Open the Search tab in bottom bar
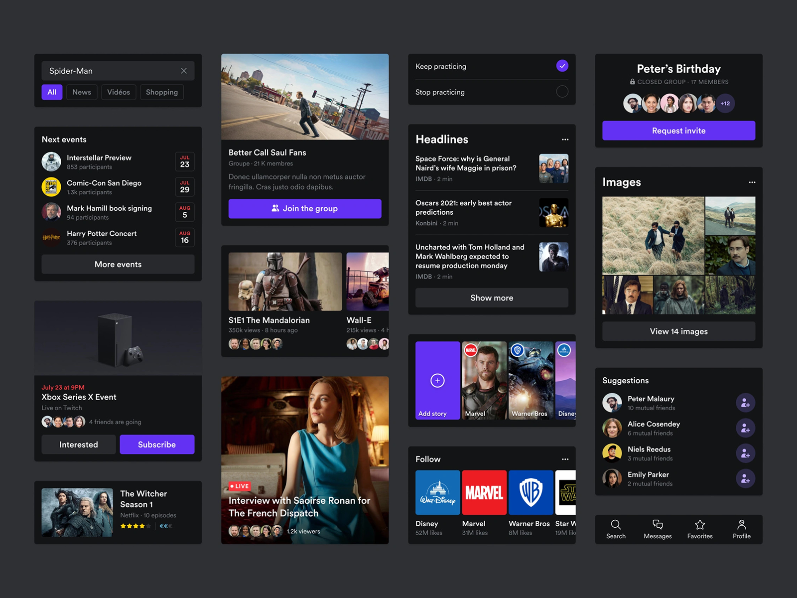797x598 pixels. pyautogui.click(x=616, y=529)
